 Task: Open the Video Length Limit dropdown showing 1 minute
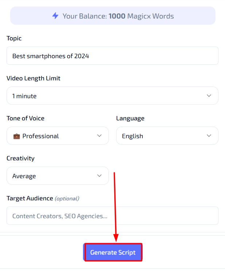coord(112,96)
